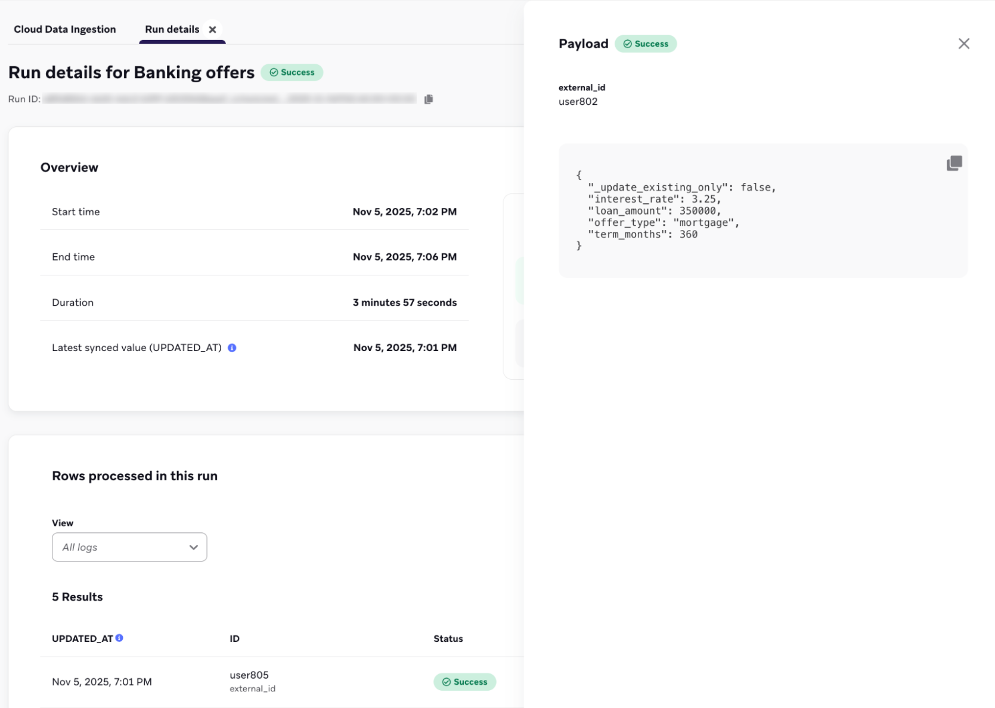
Task: Click the Status column header
Action: (x=448, y=638)
